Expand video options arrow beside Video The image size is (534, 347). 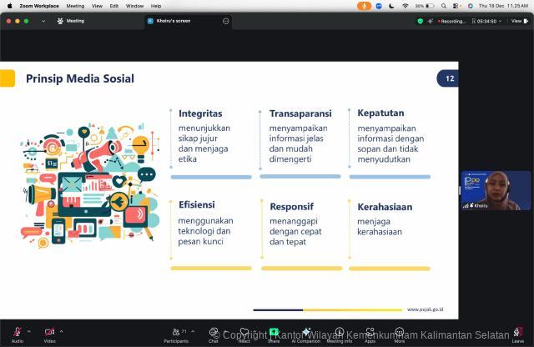62,330
